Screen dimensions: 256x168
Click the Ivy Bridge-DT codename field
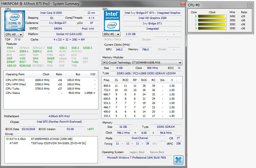58,23
